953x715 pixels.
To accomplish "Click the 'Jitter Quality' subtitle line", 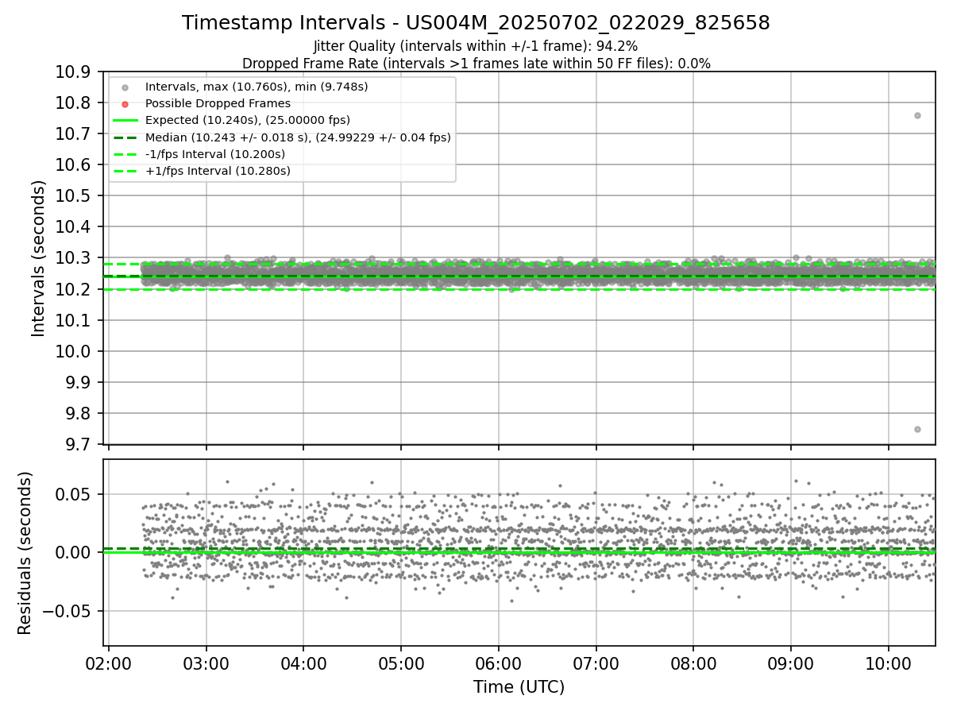I will [x=476, y=46].
